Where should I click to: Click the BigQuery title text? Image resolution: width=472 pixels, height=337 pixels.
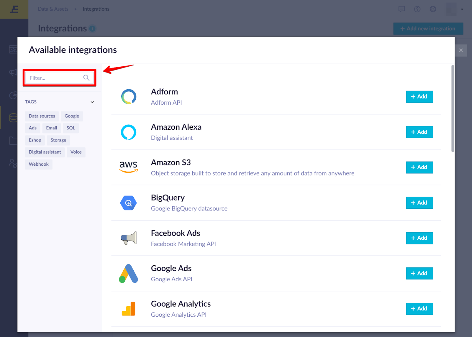coord(168,198)
